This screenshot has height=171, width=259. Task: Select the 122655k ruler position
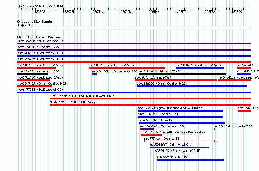pos(125,12)
